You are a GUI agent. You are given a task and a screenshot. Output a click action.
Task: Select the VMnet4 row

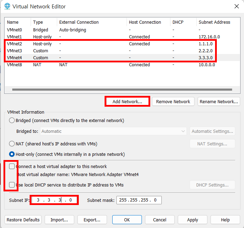(122, 58)
